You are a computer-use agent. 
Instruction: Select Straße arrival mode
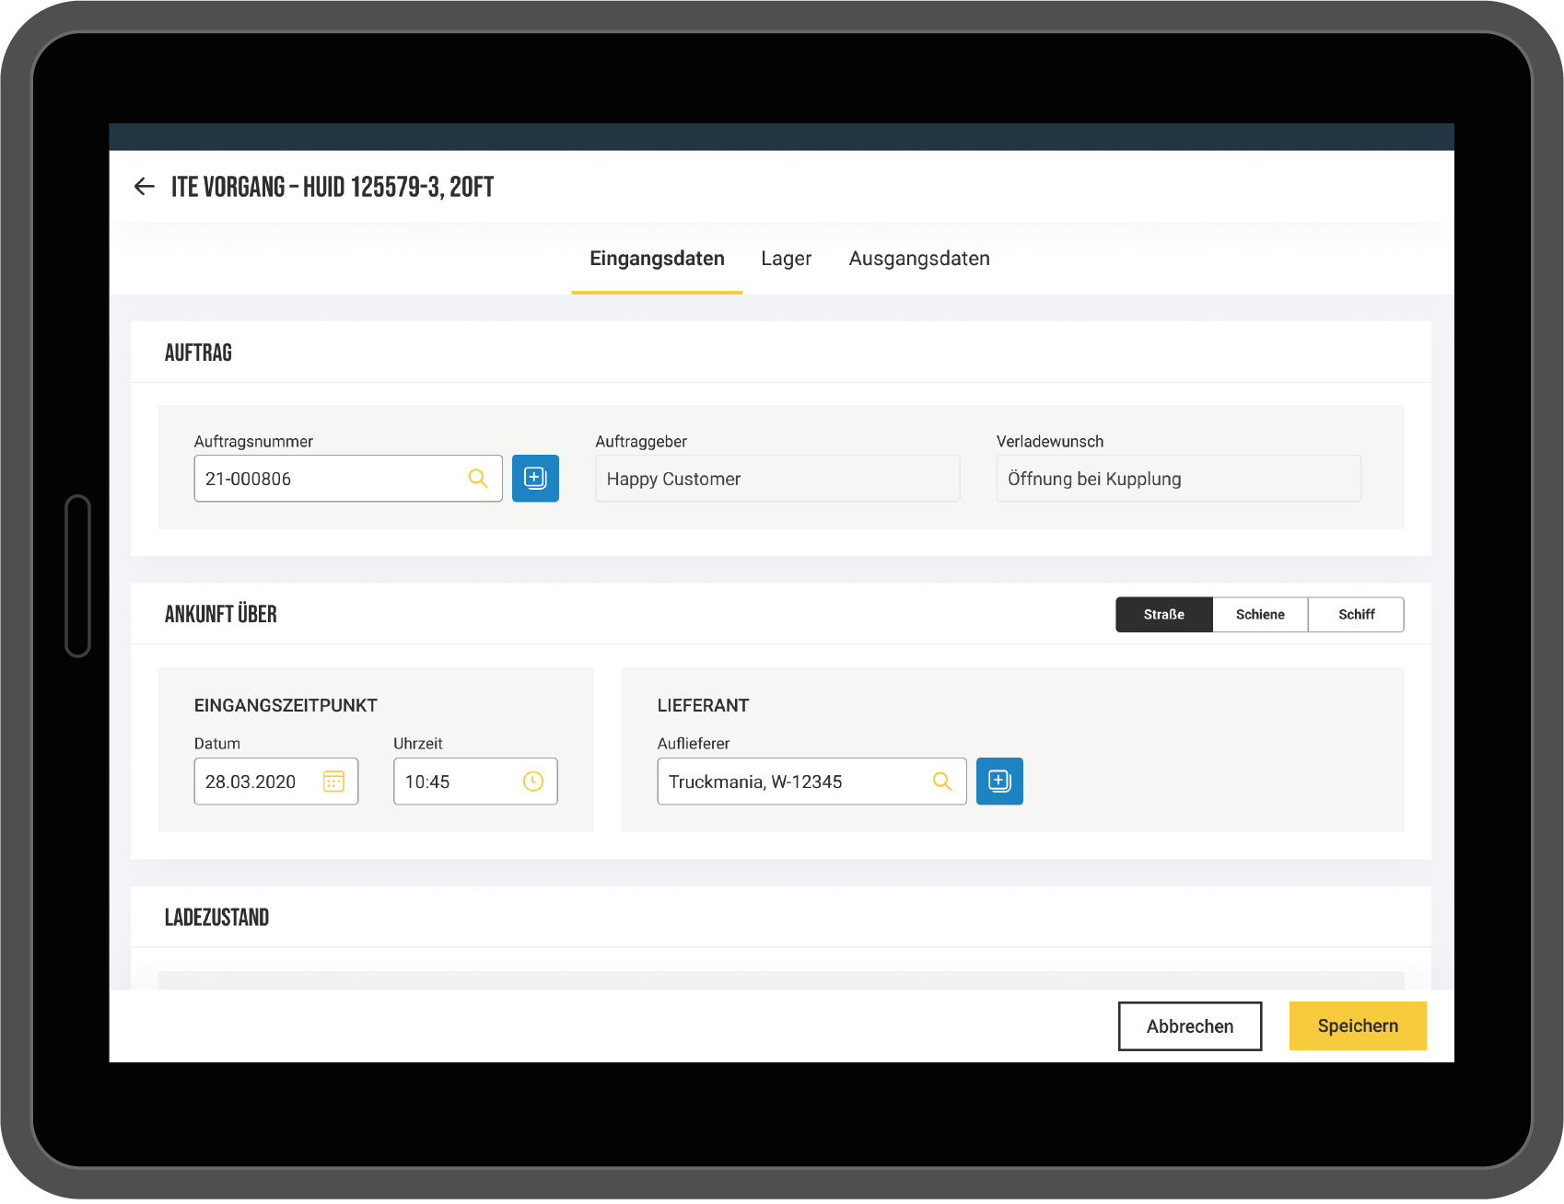[x=1164, y=615]
